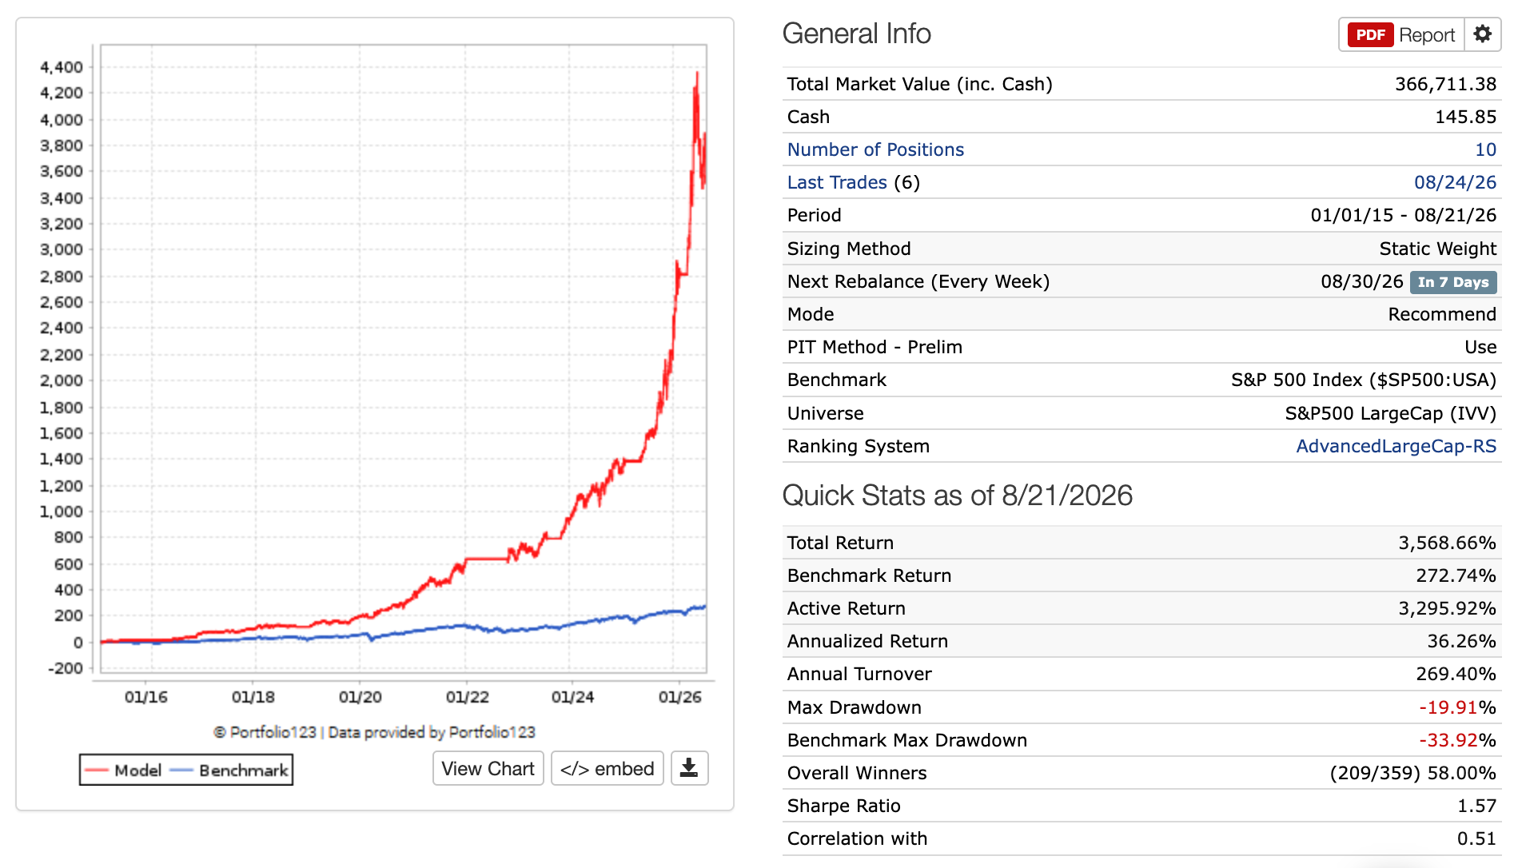This screenshot has width=1514, height=868.
Task: Open the PDF Report button
Action: pos(1401,35)
